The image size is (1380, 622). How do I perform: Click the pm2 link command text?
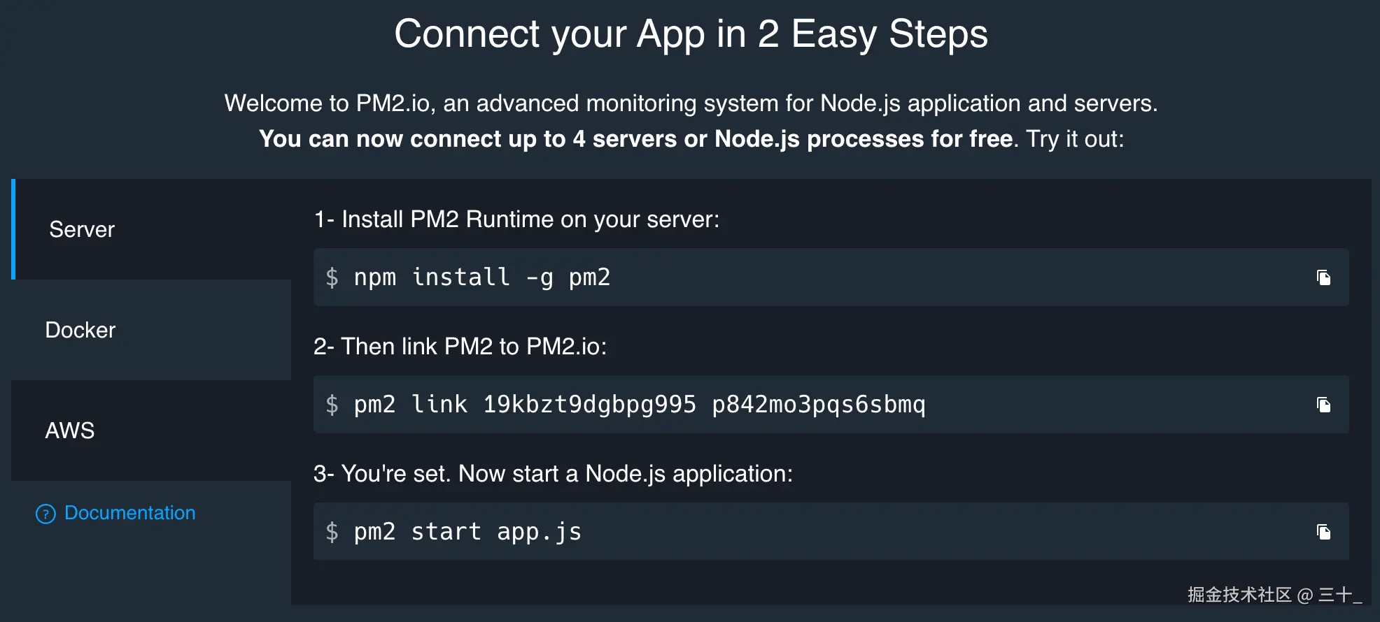coord(640,405)
